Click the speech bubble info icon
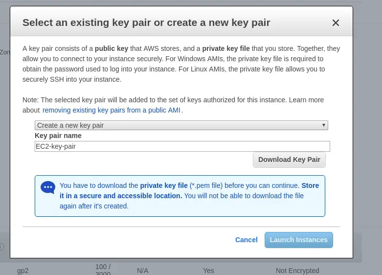Image resolution: width=382 pixels, height=275 pixels. tap(48, 187)
